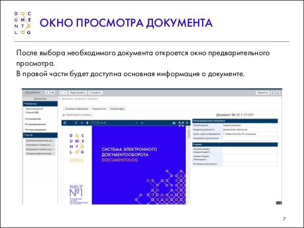Click the Изменения и дополнения row
This screenshot has height=228, width=304.
pos(235,139)
